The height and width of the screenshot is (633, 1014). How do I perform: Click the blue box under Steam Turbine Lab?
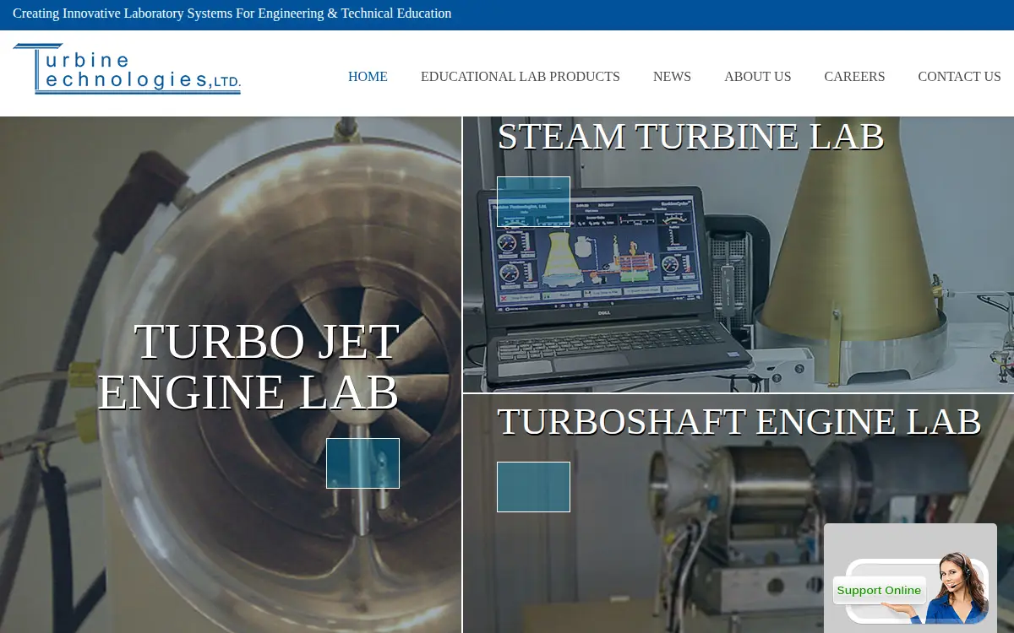point(533,202)
